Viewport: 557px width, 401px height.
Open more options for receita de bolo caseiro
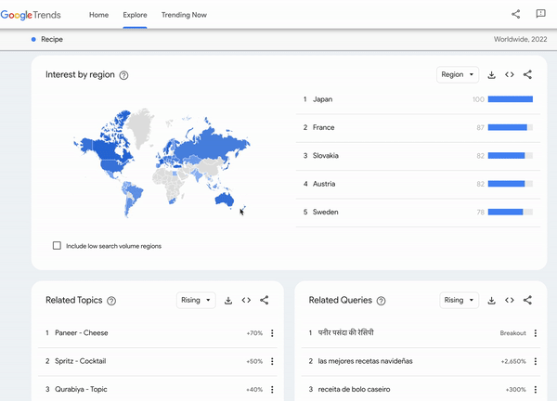536,390
